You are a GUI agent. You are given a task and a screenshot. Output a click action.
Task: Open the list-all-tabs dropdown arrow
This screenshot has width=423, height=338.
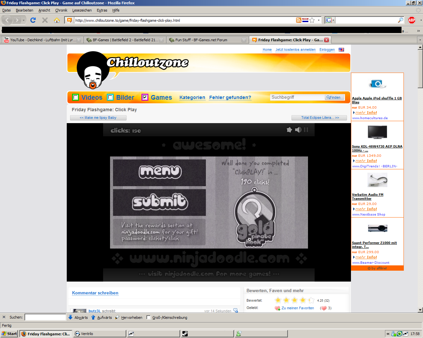click(420, 40)
